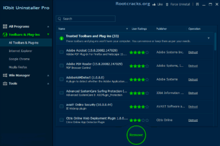This screenshot has height=146, width=220.
Task: Click Citrix Online Web Deployment star rating
Action: (139, 121)
